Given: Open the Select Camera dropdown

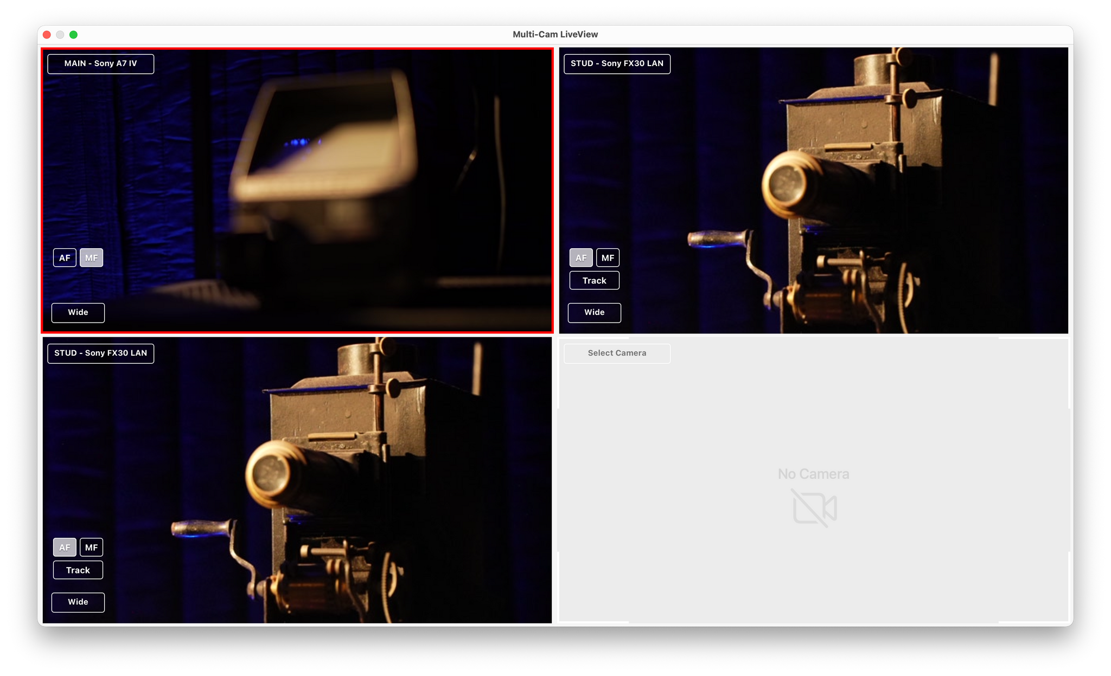Looking at the screenshot, I should [x=617, y=353].
